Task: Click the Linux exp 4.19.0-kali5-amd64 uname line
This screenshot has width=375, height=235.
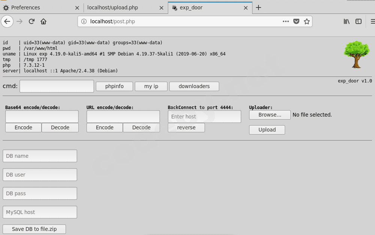Action: pos(124,54)
